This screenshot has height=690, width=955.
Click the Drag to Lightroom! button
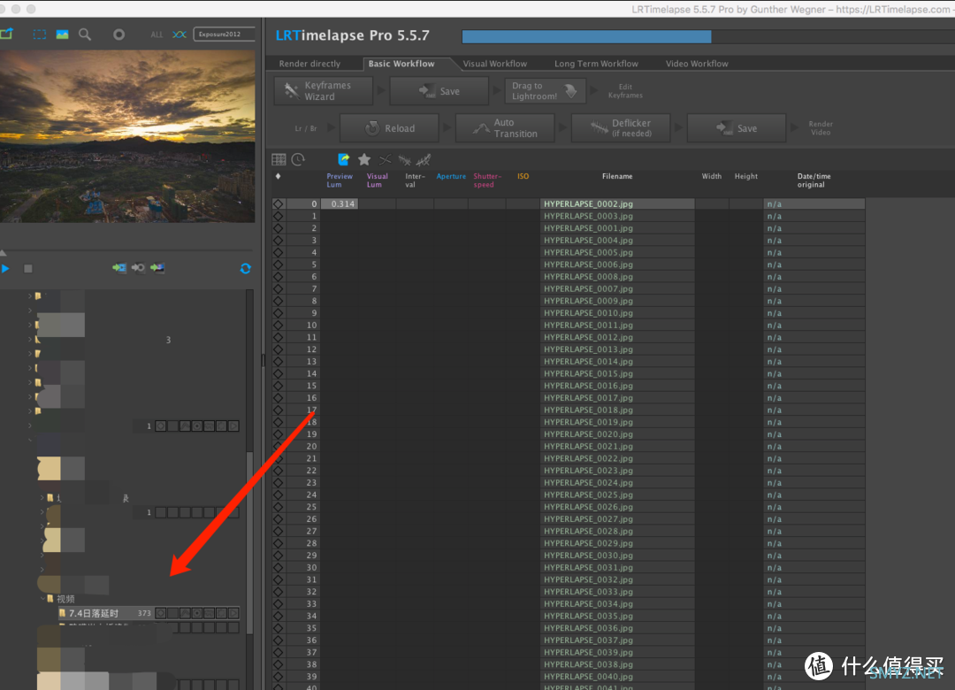click(x=545, y=91)
